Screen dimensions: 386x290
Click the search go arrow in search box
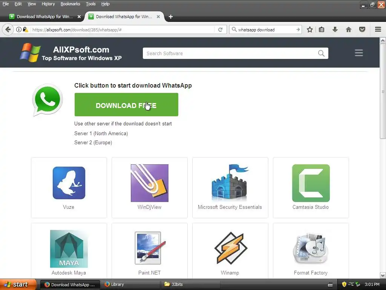click(298, 29)
